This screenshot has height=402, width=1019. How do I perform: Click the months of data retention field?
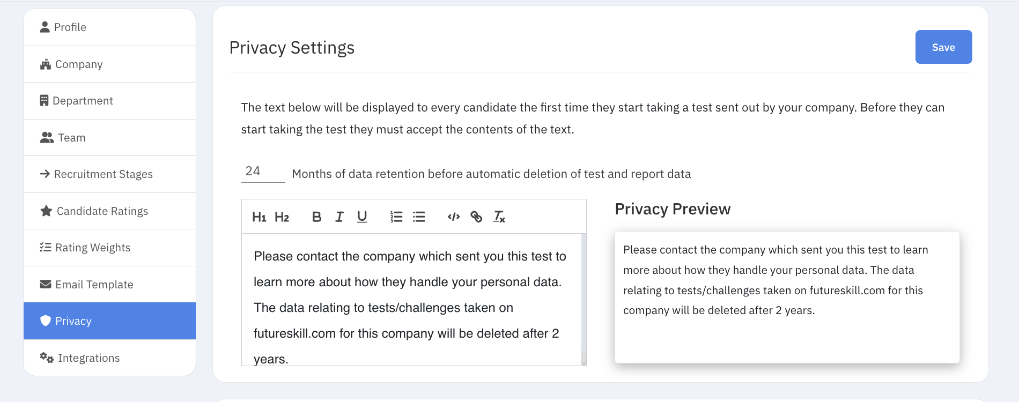[x=263, y=172]
